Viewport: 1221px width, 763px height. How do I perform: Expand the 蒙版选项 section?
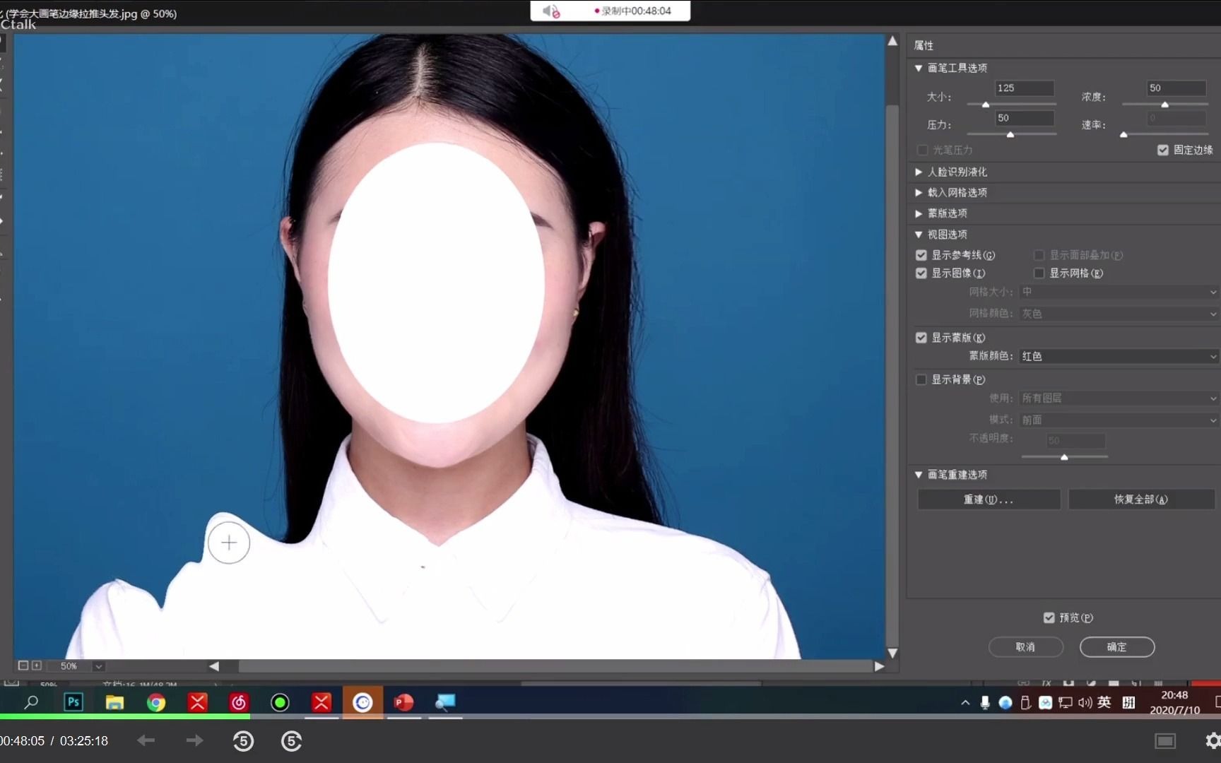918,213
